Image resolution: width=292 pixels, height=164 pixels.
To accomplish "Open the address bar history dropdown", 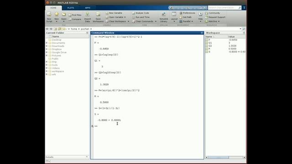I will coord(240,29).
